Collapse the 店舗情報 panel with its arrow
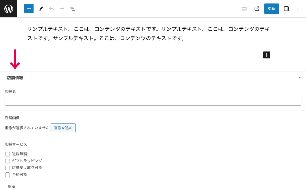Screen dimensions: 306x190 [300, 78]
